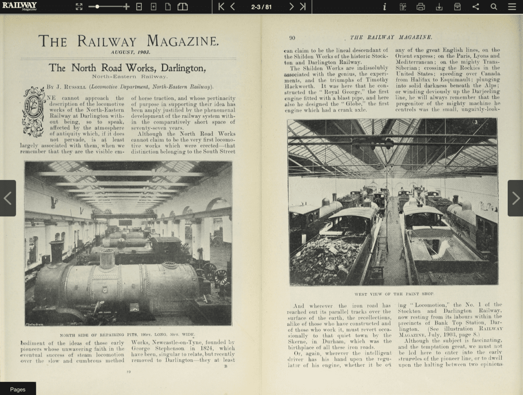The width and height of the screenshot is (523, 395).
Task: Adjust the zoom slider handle
Action: point(97,7)
